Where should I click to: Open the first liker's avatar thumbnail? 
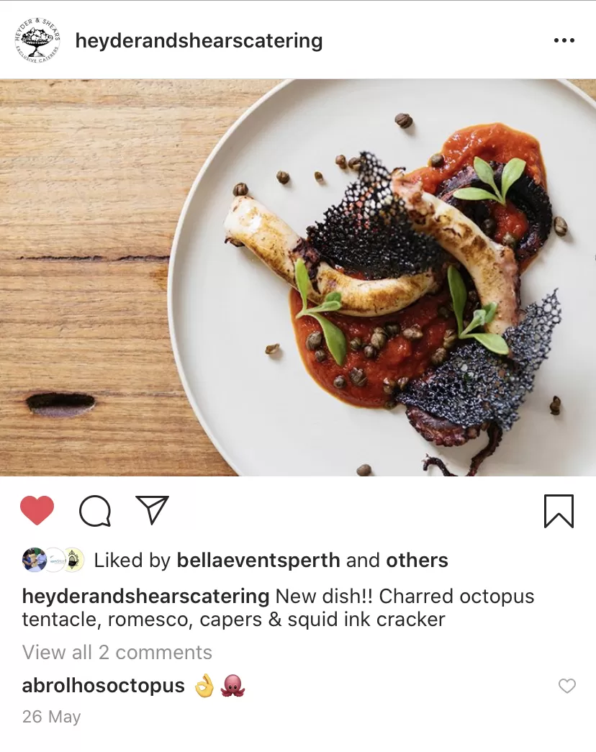pyautogui.click(x=34, y=560)
